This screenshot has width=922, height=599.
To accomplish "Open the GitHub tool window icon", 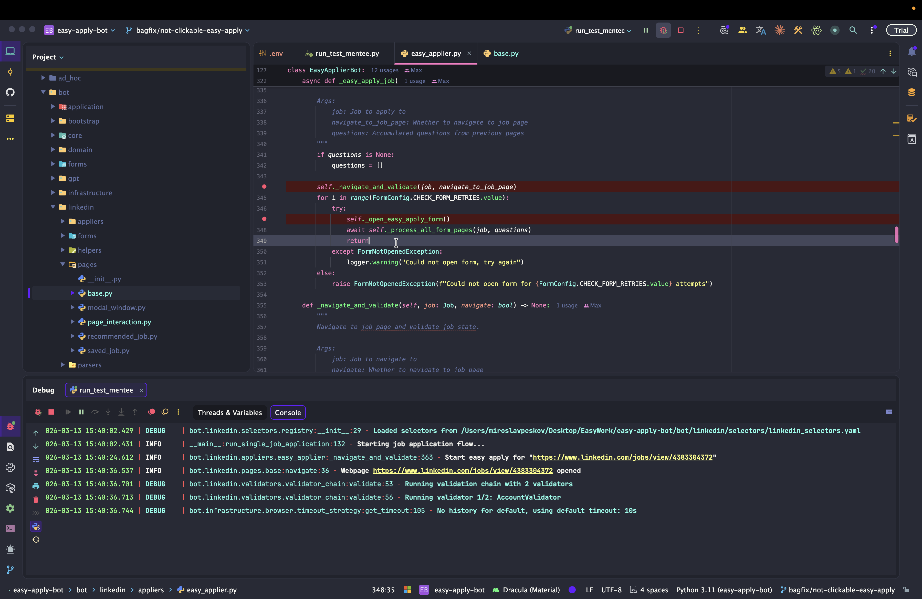I will point(11,92).
